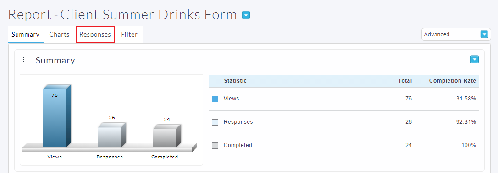
Task: Select the Completed row in statistics table
Action: [x=343, y=146]
